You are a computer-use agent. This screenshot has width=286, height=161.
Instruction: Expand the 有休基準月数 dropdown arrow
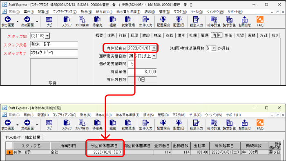(214, 48)
